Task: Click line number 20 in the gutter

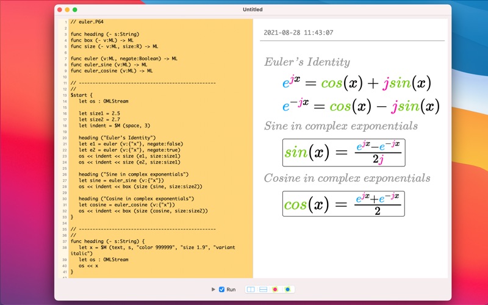Action: pos(65,138)
